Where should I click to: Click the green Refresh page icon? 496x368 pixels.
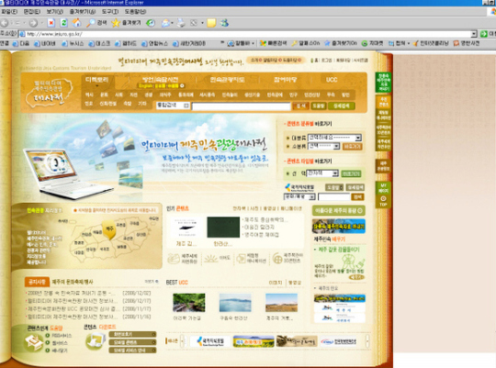click(64, 23)
